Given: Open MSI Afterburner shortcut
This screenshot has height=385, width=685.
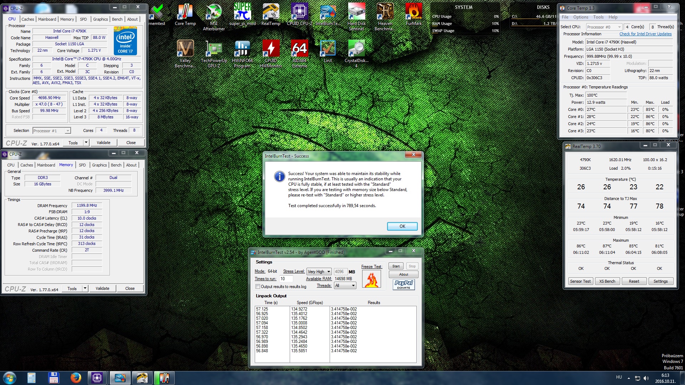Looking at the screenshot, I should click(x=214, y=17).
